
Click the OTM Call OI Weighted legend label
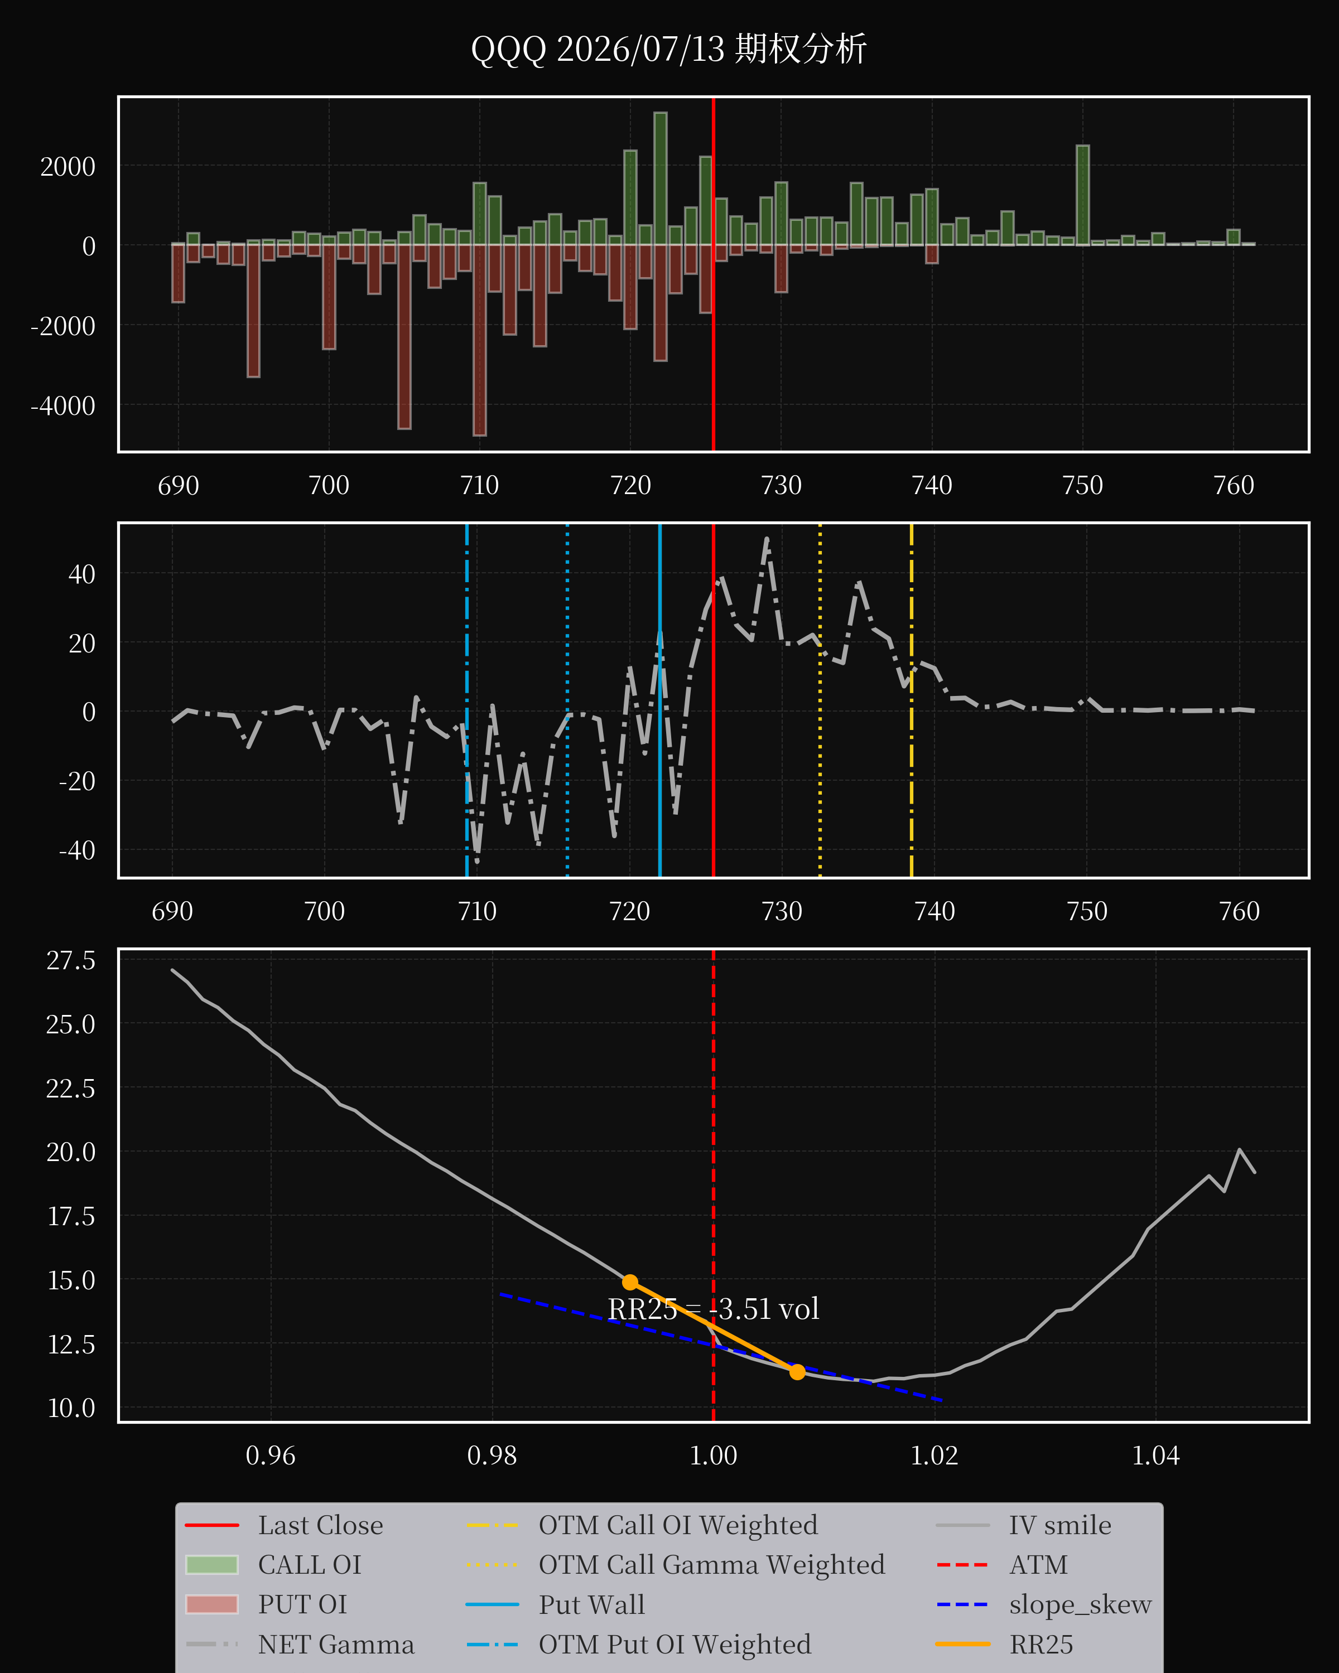(678, 1525)
